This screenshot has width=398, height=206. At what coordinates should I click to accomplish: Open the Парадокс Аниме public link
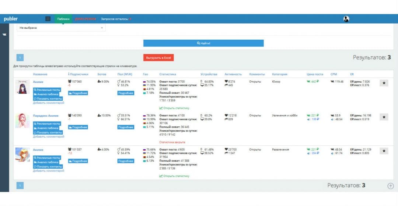46,116
